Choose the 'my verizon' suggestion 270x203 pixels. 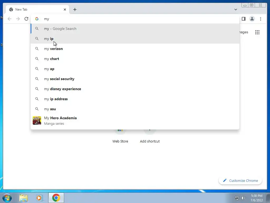pos(135,49)
